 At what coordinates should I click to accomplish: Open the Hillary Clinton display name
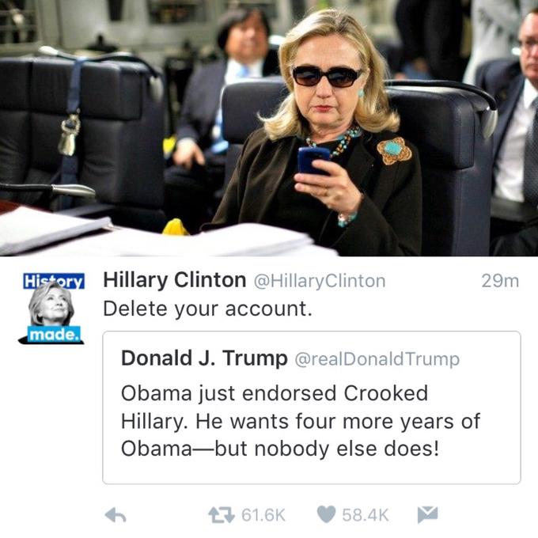(x=175, y=280)
